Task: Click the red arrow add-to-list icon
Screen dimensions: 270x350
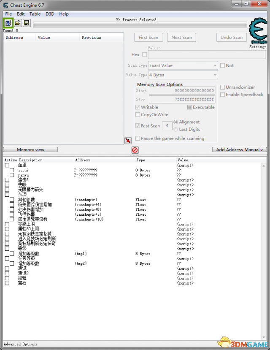Action: pos(128,141)
